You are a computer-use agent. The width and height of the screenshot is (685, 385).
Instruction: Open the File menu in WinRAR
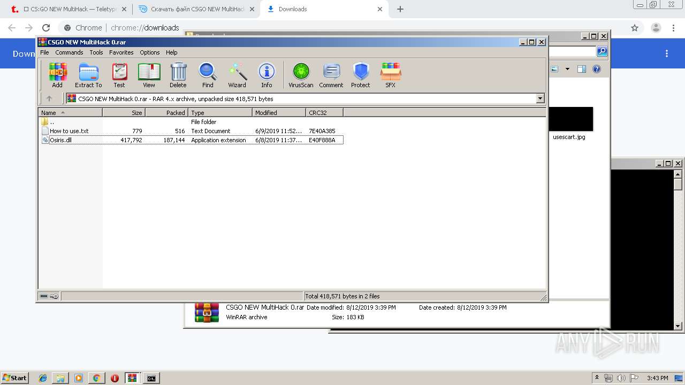(44, 52)
